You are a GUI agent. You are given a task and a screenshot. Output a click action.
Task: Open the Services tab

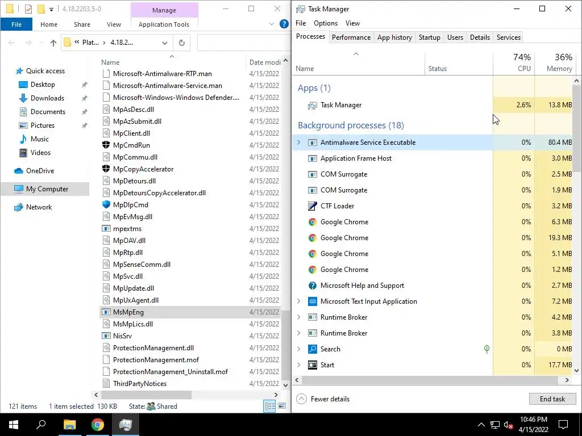tap(508, 37)
